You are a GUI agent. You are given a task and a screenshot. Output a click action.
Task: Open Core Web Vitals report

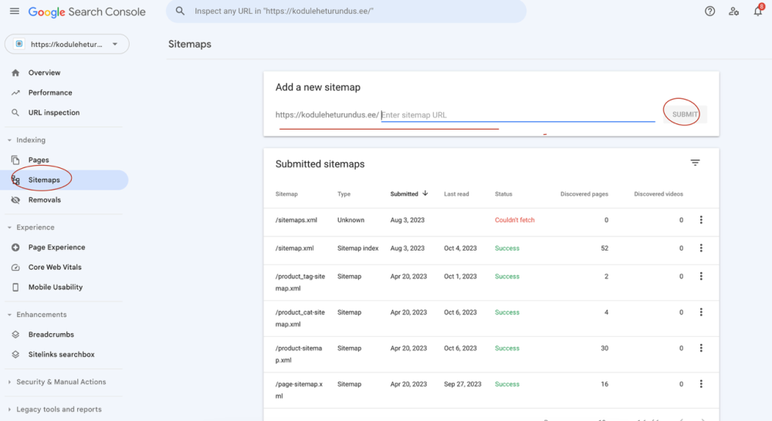[x=55, y=268]
